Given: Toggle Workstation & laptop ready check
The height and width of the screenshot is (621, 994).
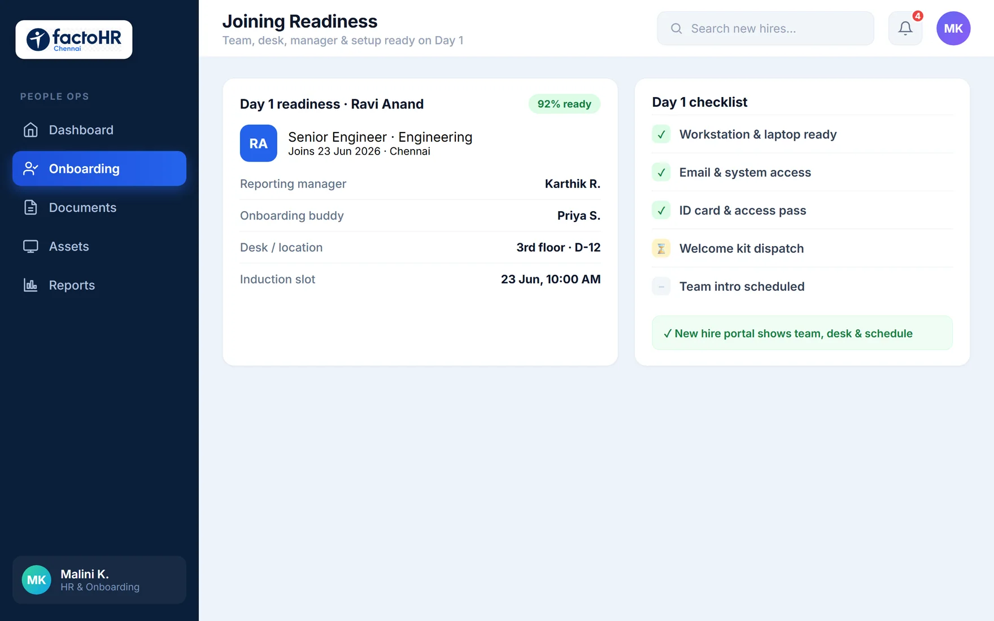Looking at the screenshot, I should pyautogui.click(x=661, y=134).
